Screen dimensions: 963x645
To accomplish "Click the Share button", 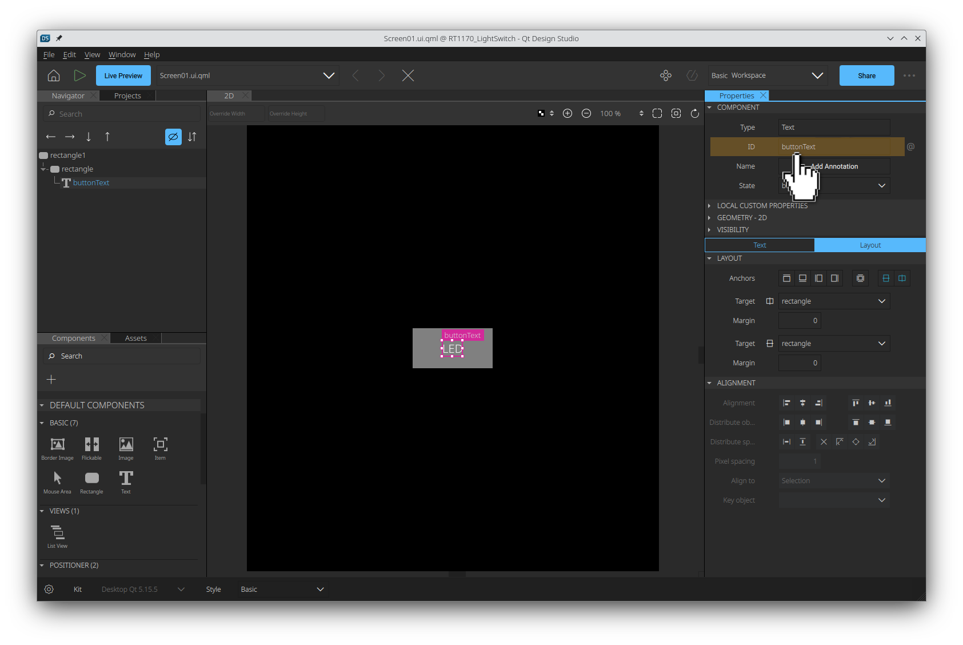I will pyautogui.click(x=866, y=75).
